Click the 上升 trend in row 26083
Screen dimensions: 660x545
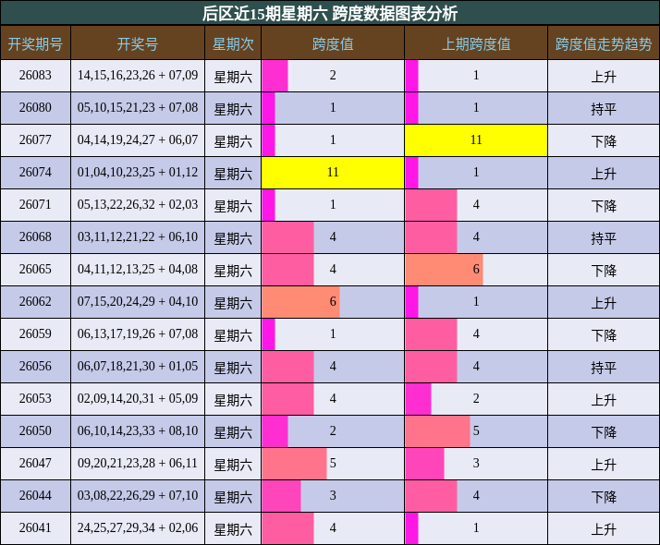coord(604,77)
